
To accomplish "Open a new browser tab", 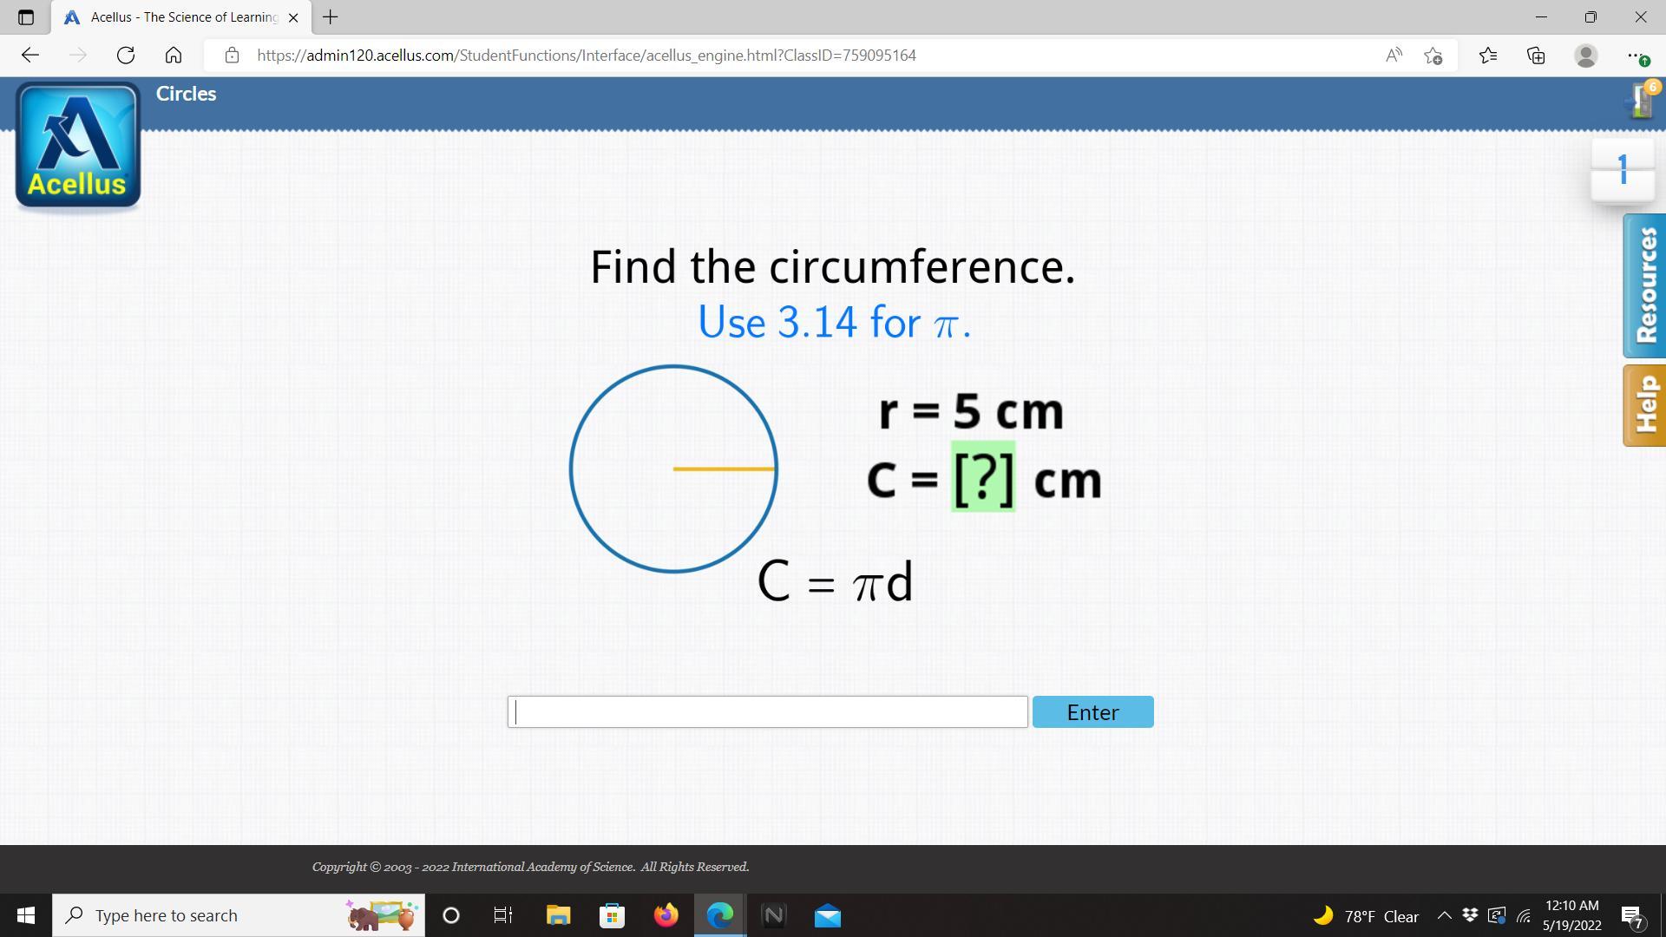I will click(331, 17).
